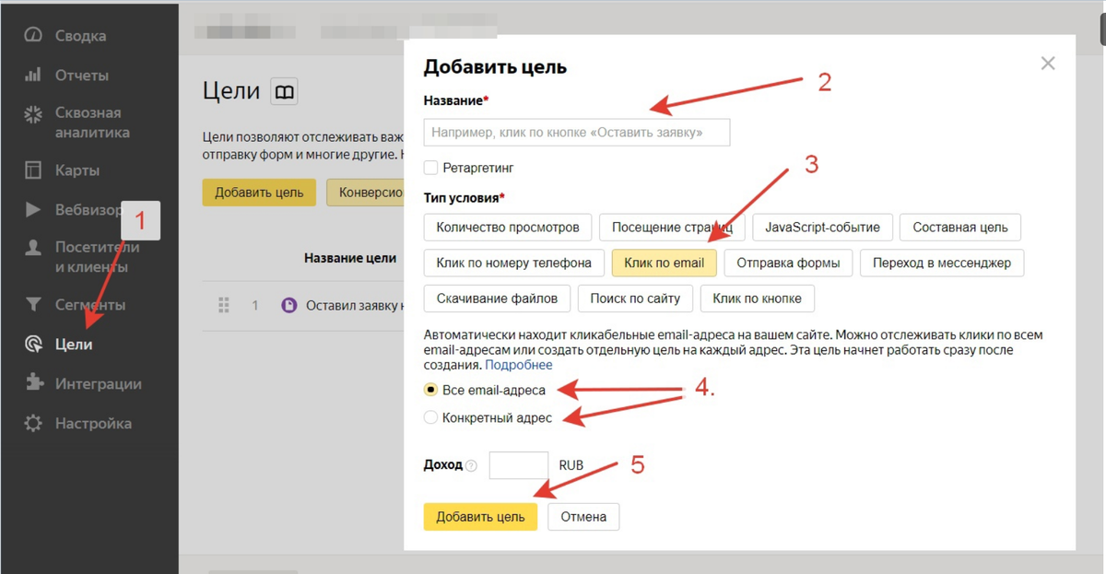Viewport: 1106px width, 574px height.
Task: Open Карты in the sidebar
Action: click(x=76, y=170)
